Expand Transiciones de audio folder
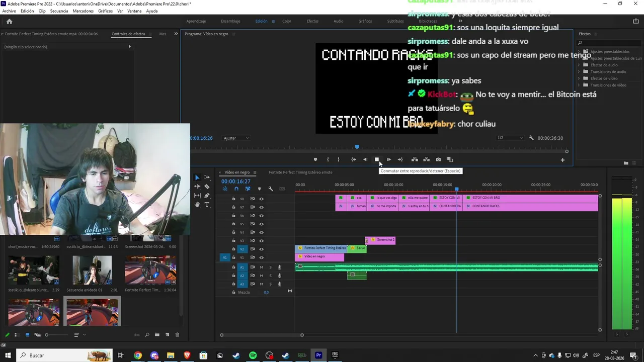 click(579, 71)
